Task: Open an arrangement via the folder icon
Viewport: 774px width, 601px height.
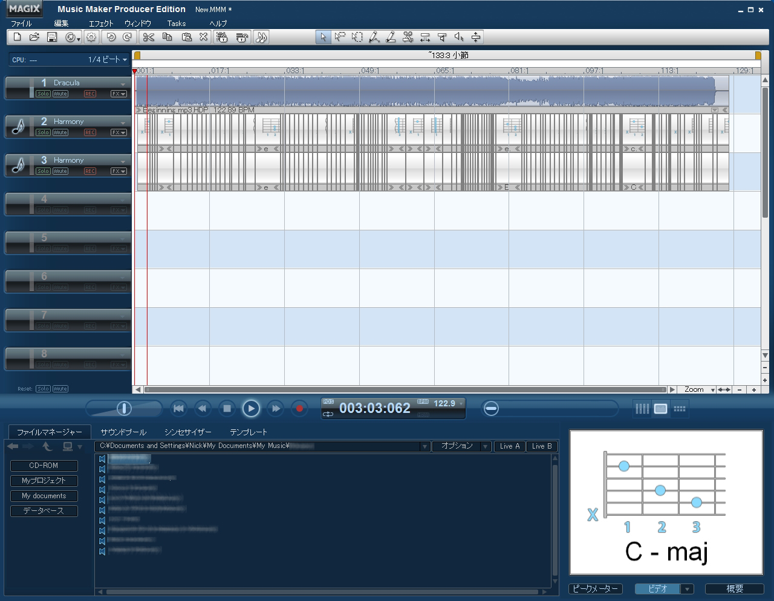Action: pyautogui.click(x=34, y=37)
